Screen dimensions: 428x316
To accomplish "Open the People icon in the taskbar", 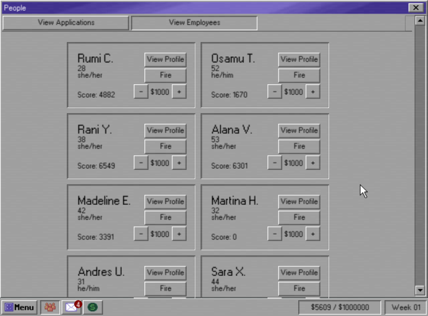I will pos(50,308).
